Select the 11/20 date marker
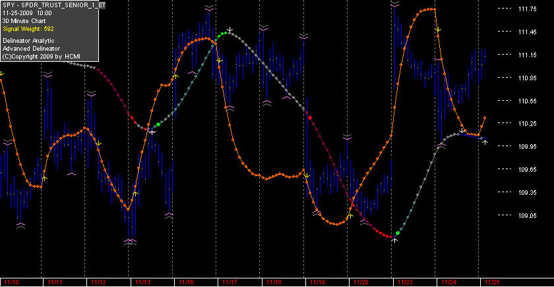The height and width of the screenshot is (287, 554). [361, 282]
